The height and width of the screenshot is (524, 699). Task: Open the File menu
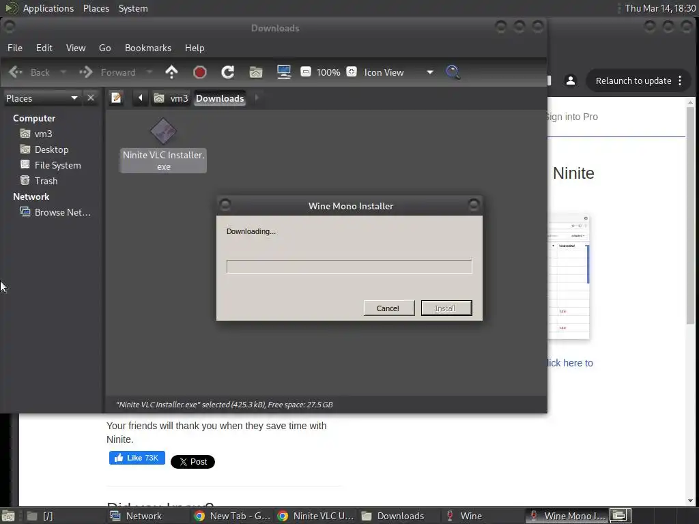[x=15, y=48]
